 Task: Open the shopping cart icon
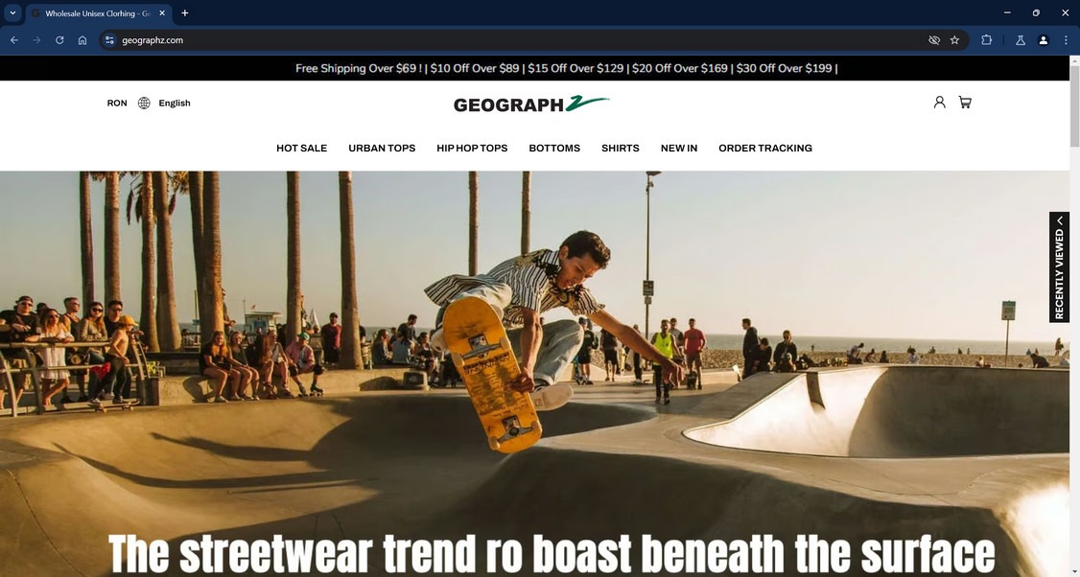click(x=965, y=103)
